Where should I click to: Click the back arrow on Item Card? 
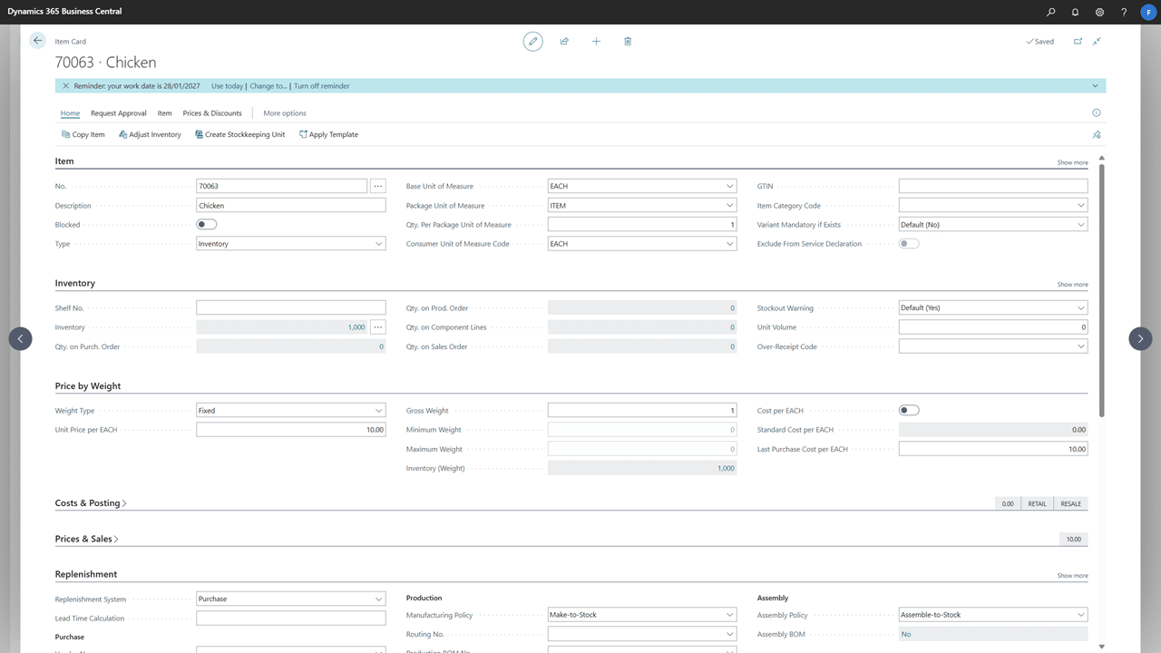[37, 41]
